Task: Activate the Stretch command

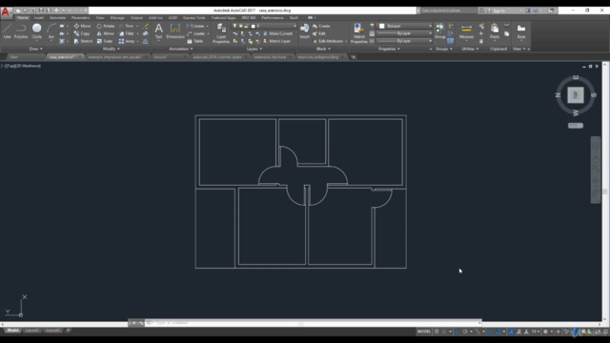Action: 83,41
